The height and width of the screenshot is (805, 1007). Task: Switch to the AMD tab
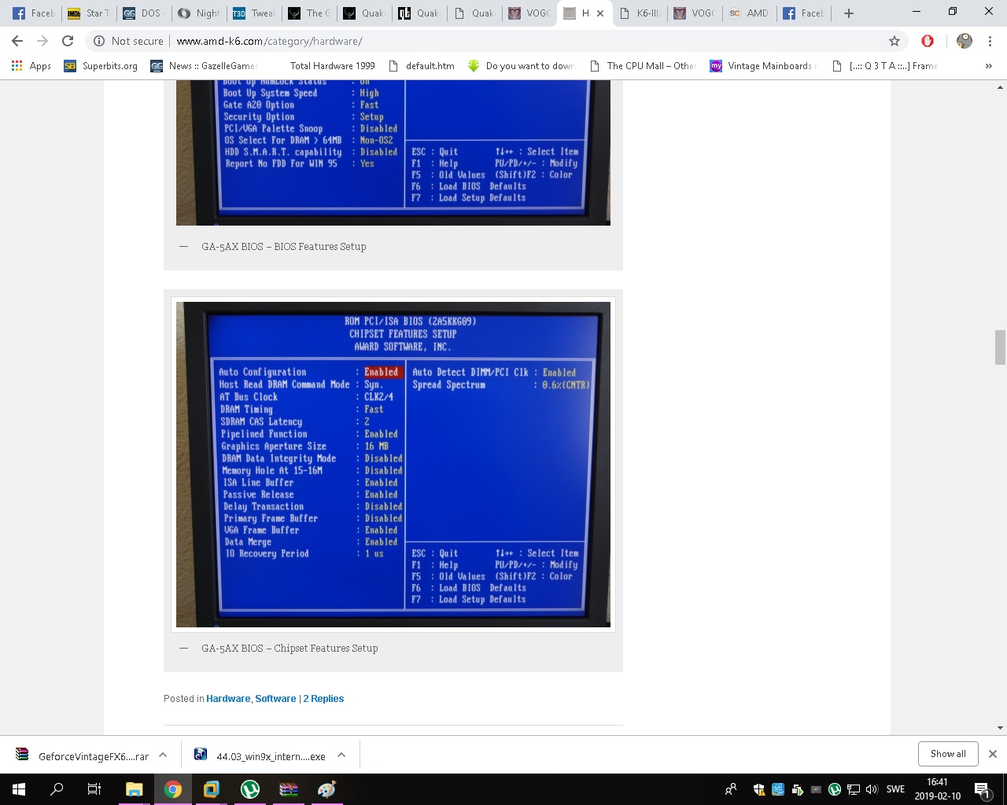(x=748, y=13)
